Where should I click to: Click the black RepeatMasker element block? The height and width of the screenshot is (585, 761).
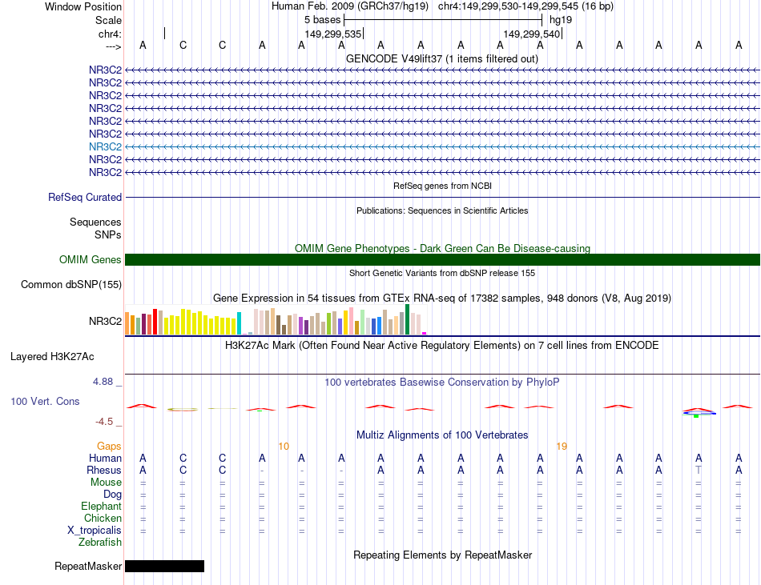164,566
